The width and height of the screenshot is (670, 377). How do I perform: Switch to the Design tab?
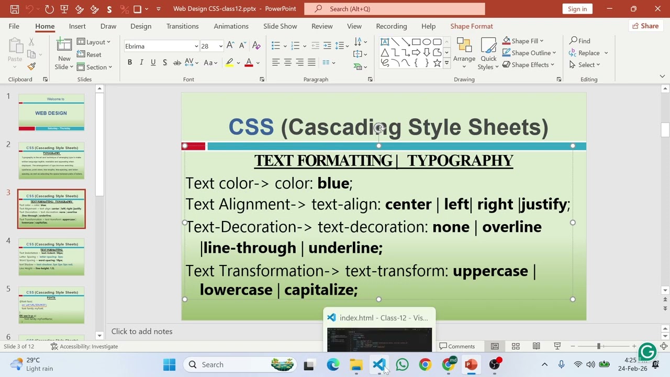coord(141,26)
